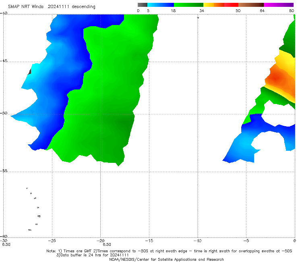Select the gray segment of the color bar
Image resolution: width=298 pixels, height=262 pixels.
(x=142, y=5)
